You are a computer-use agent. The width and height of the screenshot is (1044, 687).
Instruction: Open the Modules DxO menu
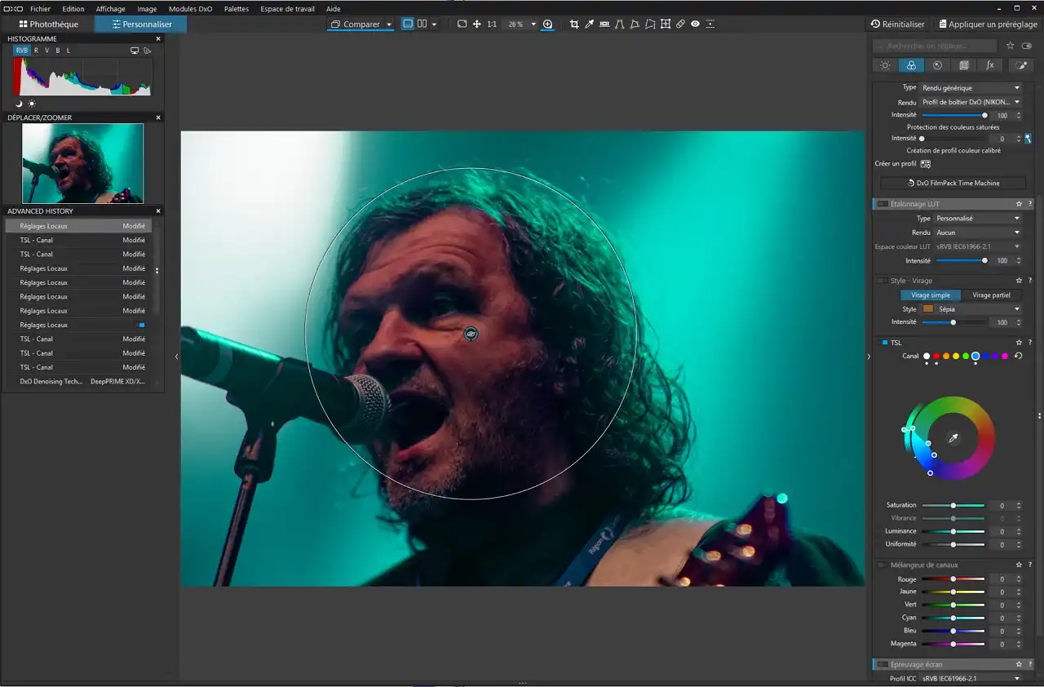[190, 9]
